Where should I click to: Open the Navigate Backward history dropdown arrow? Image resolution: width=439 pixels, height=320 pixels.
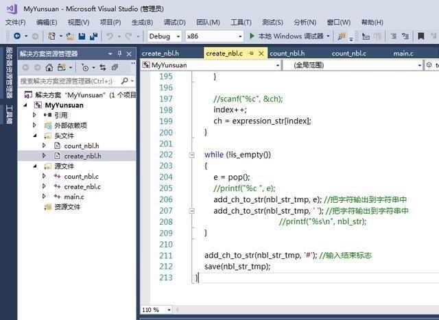click(26, 36)
